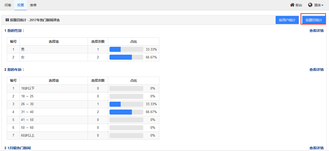Viewport: 329px width, 151px height.
Task: Click the 男 33.33% progress bar
Action: click(126, 49)
